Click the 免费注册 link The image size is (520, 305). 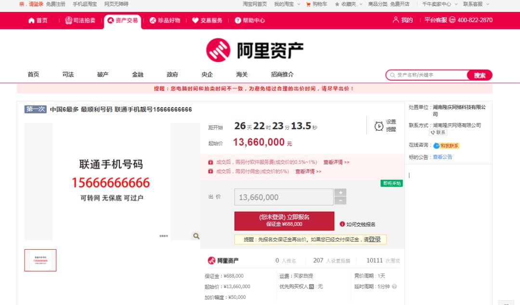click(56, 4)
